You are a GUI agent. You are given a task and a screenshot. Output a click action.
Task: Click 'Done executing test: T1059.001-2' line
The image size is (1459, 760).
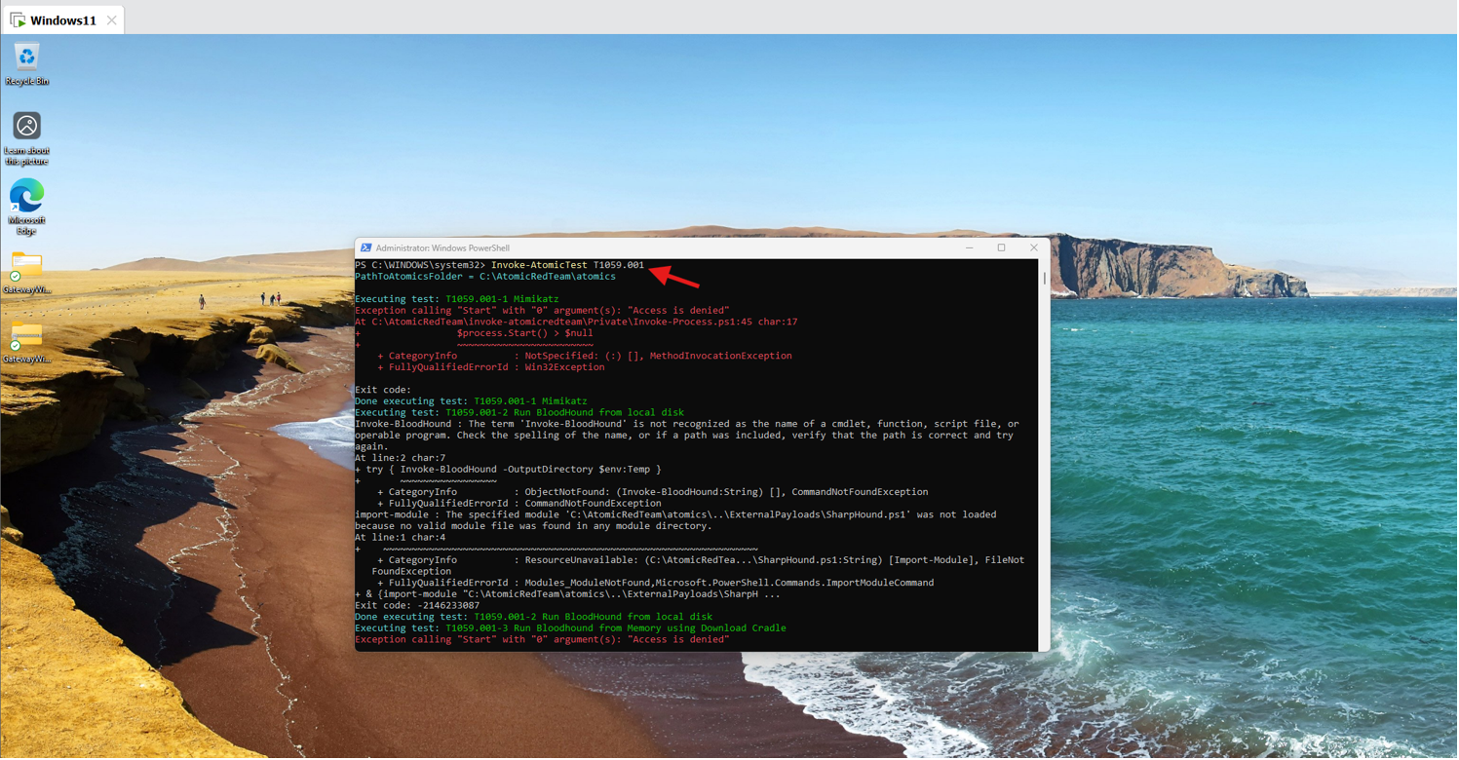(x=534, y=618)
